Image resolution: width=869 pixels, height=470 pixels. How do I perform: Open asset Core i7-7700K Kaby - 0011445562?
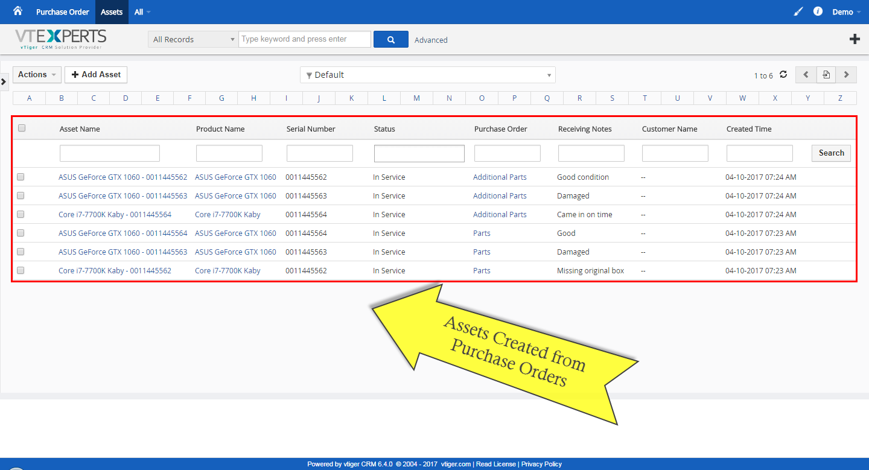[x=115, y=271]
